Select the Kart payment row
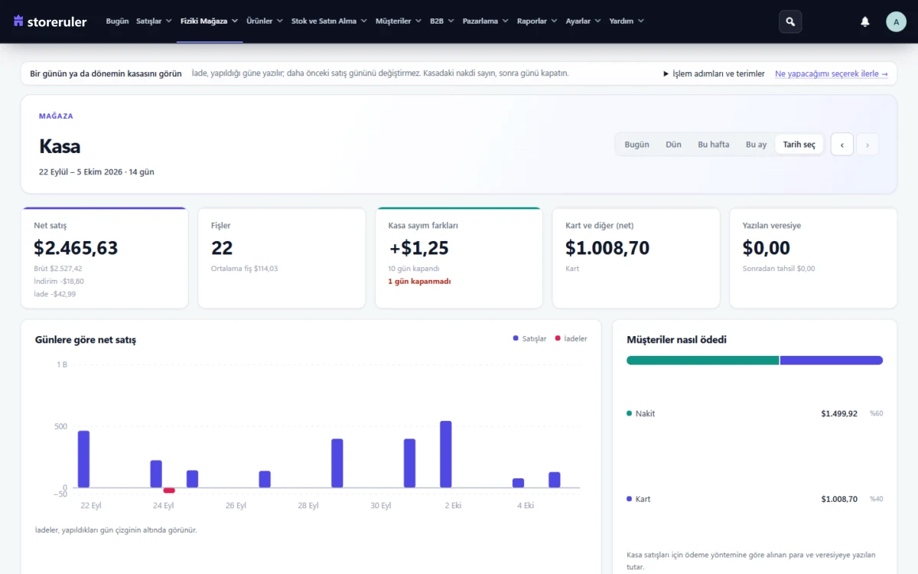This screenshot has width=918, height=574. 754,499
